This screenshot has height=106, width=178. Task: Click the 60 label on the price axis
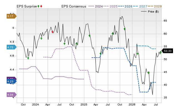tap(165, 34)
